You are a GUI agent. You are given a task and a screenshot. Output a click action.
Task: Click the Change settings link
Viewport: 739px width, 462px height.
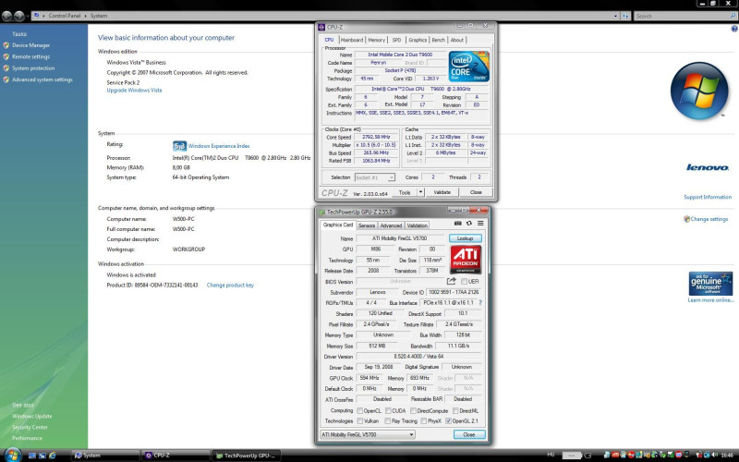709,219
